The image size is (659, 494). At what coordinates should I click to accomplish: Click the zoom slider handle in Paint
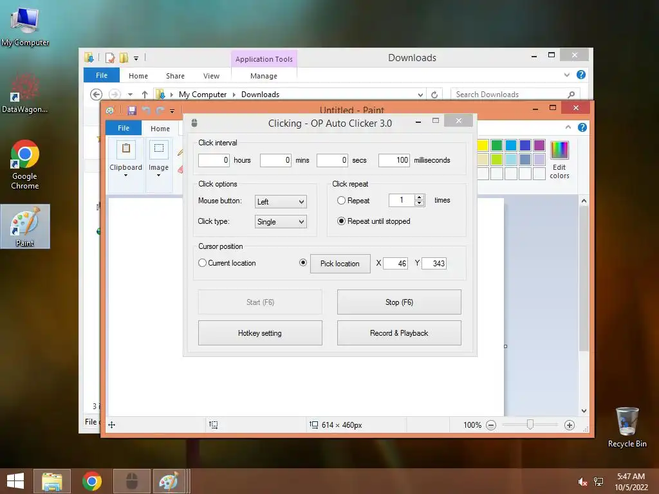[x=530, y=425]
